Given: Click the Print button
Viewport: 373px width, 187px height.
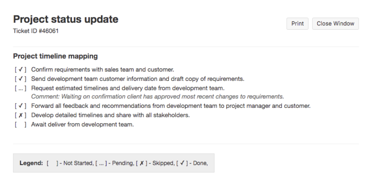Looking at the screenshot, I should (297, 24).
